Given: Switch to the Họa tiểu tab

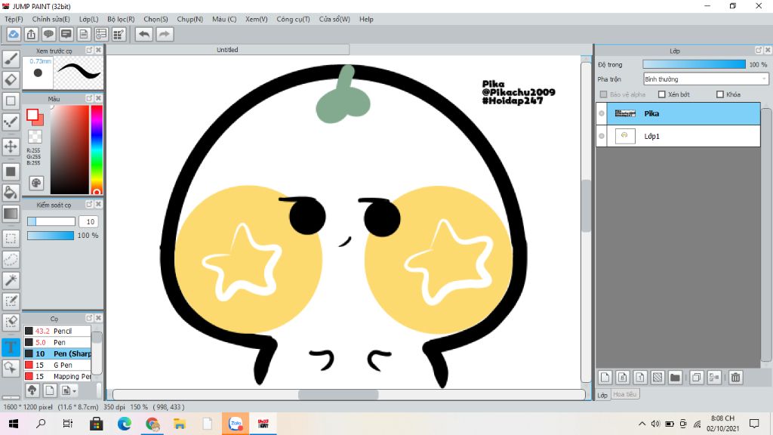Looking at the screenshot, I should coord(625,394).
